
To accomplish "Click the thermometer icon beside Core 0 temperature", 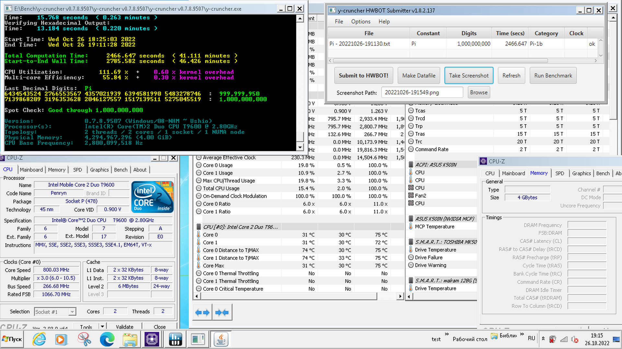I will pos(199,234).
